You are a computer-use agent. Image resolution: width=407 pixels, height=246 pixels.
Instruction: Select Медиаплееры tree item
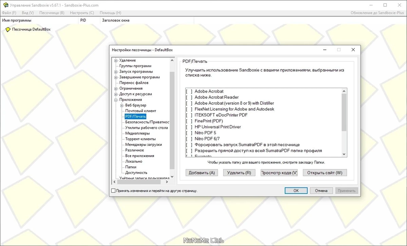137,134
